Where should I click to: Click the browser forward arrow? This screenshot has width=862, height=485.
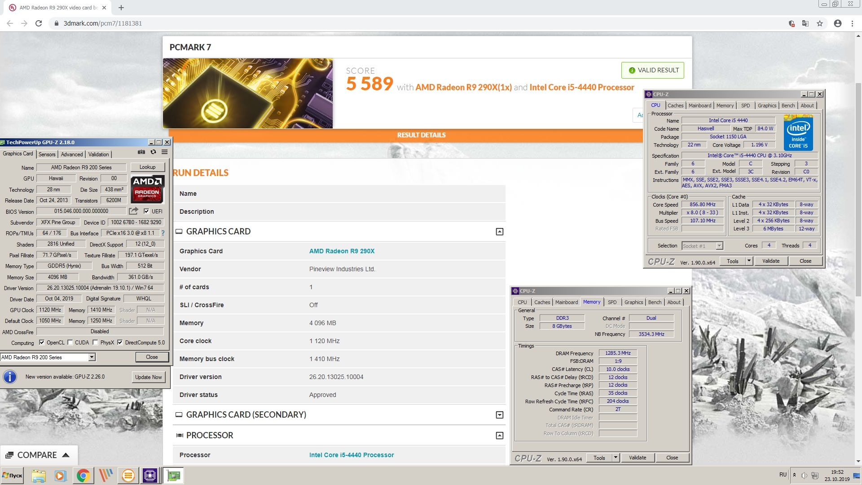[24, 23]
